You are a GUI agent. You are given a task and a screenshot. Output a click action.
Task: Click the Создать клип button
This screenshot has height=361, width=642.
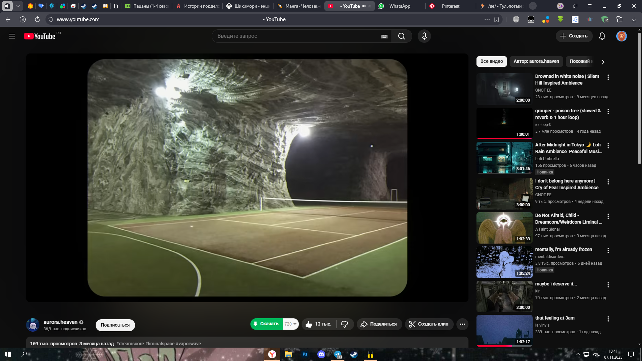[x=429, y=324]
